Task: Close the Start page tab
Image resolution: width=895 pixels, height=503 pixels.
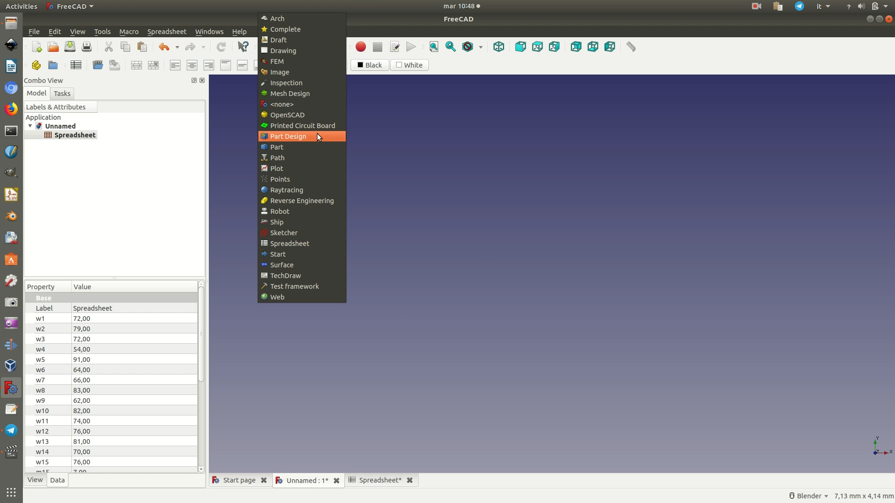Action: (x=264, y=480)
